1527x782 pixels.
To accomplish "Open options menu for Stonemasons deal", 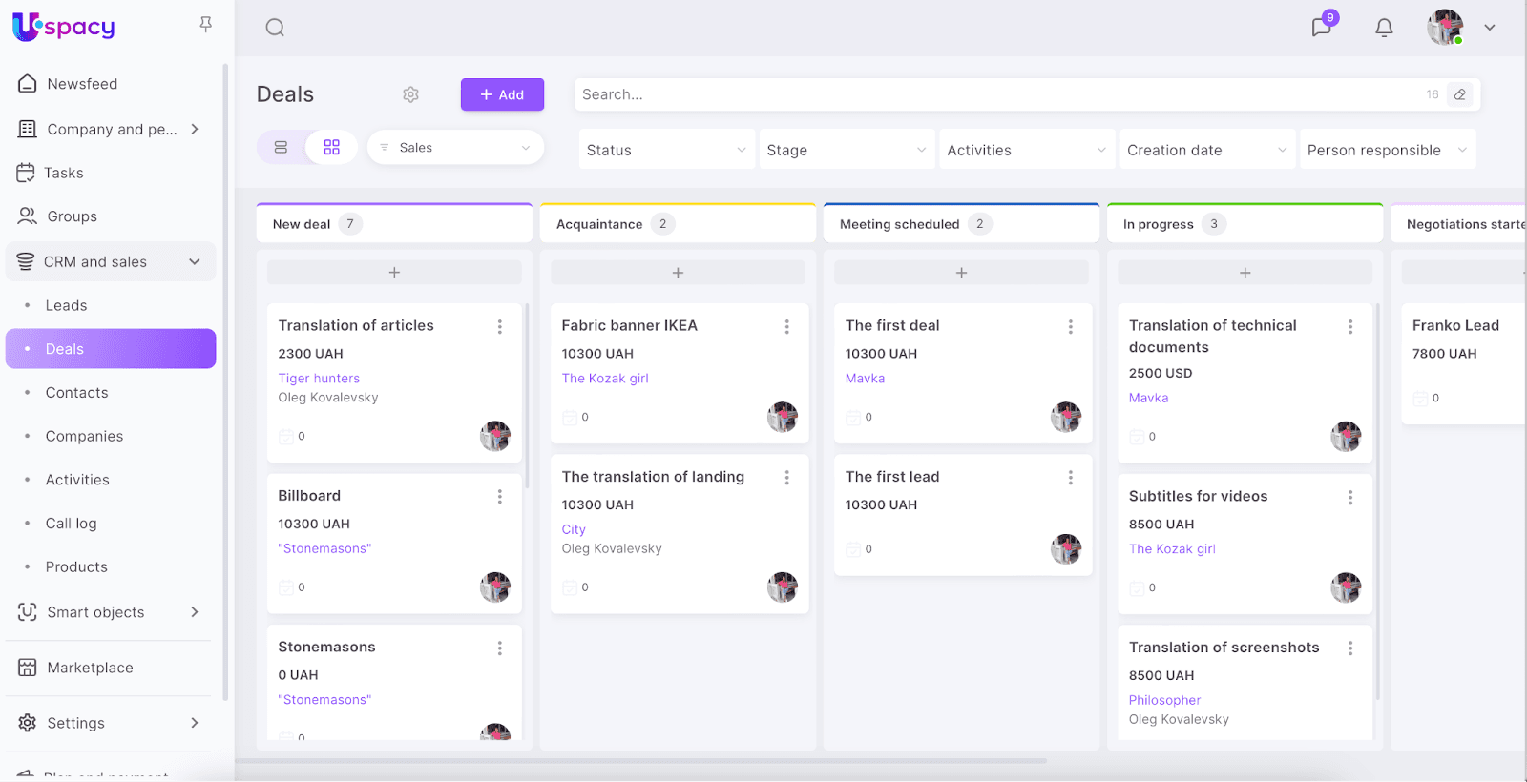I will pos(499,648).
